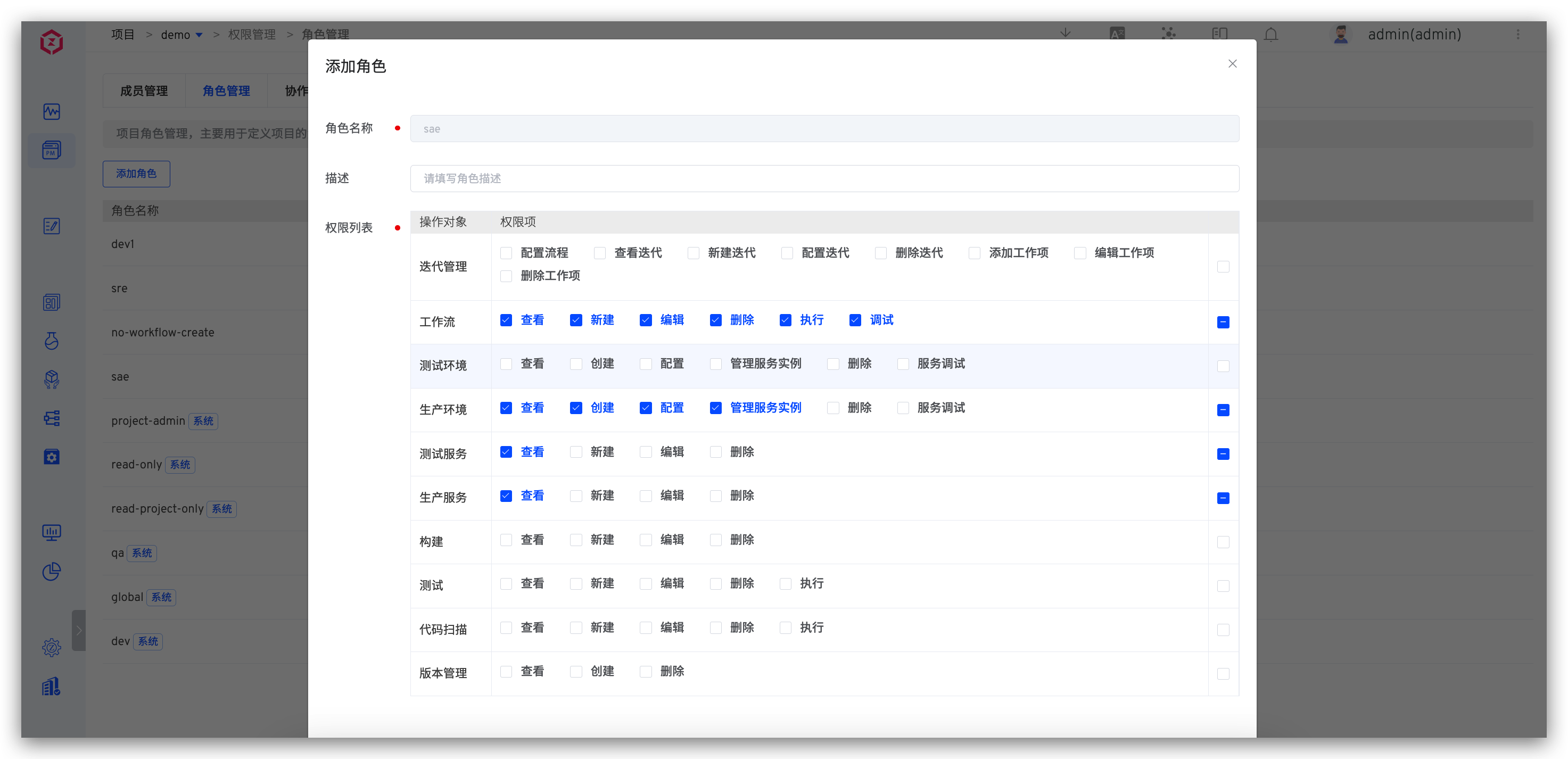Expand the sidebar with the chevron handle
The height and width of the screenshot is (759, 1568).
(79, 630)
